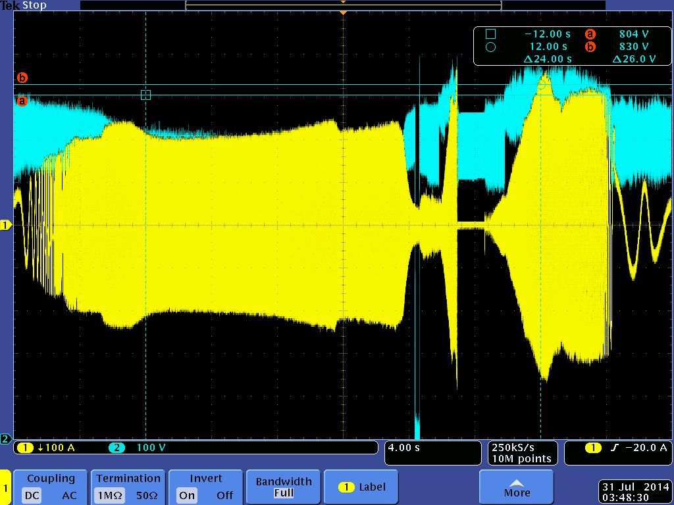Image resolution: width=674 pixels, height=505 pixels.
Task: Click the -12.00 s cursor readout
Action: (x=548, y=34)
